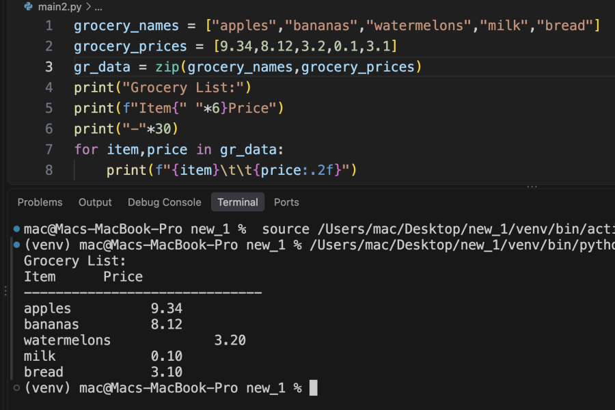Click the Python file icon in breadcrumb
Viewport: 615px width, 410px height.
(x=28, y=6)
